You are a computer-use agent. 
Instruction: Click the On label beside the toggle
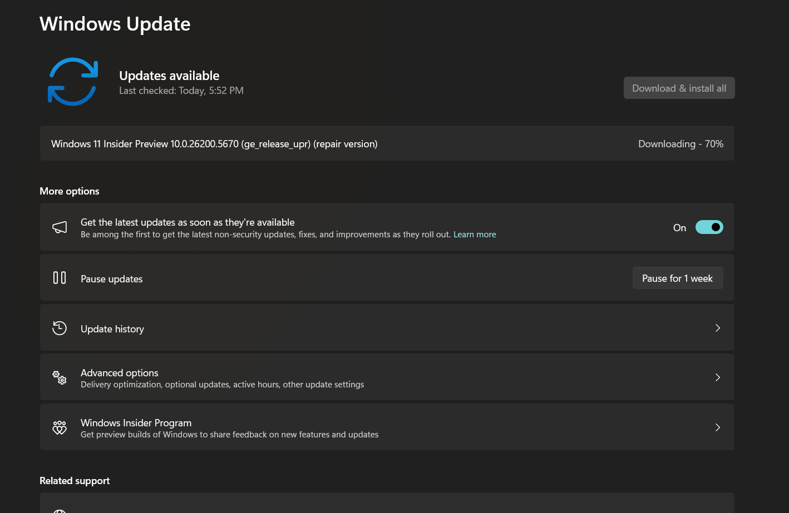pyautogui.click(x=679, y=228)
